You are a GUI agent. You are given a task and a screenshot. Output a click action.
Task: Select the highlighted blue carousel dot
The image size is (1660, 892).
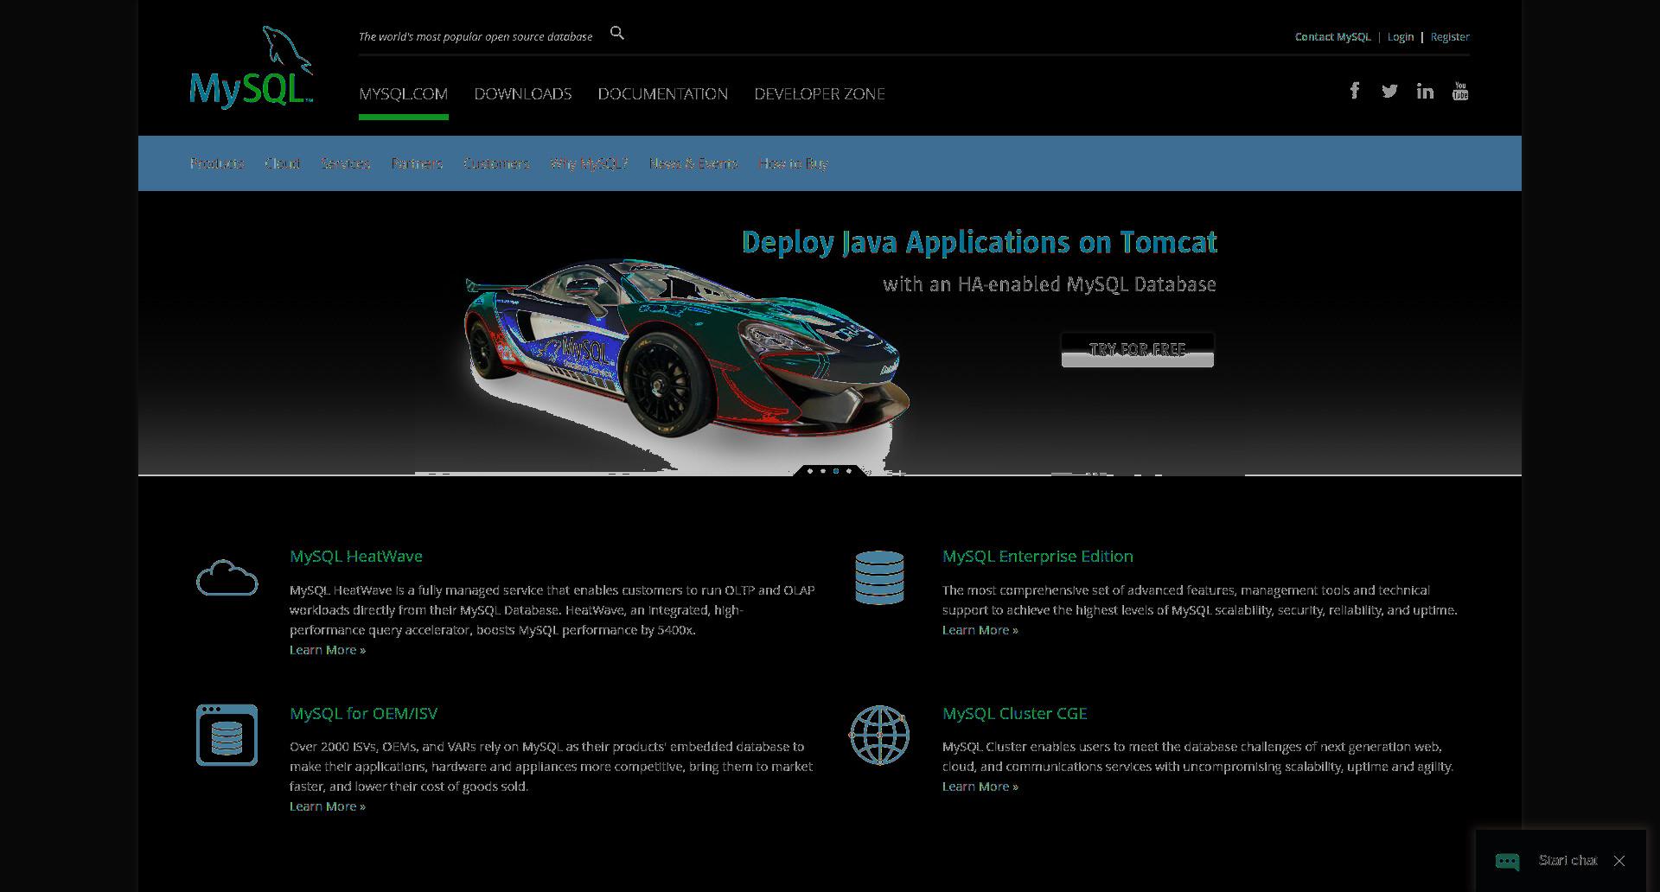[836, 471]
